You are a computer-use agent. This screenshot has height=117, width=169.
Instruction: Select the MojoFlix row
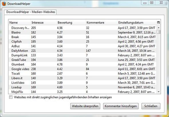point(82,92)
